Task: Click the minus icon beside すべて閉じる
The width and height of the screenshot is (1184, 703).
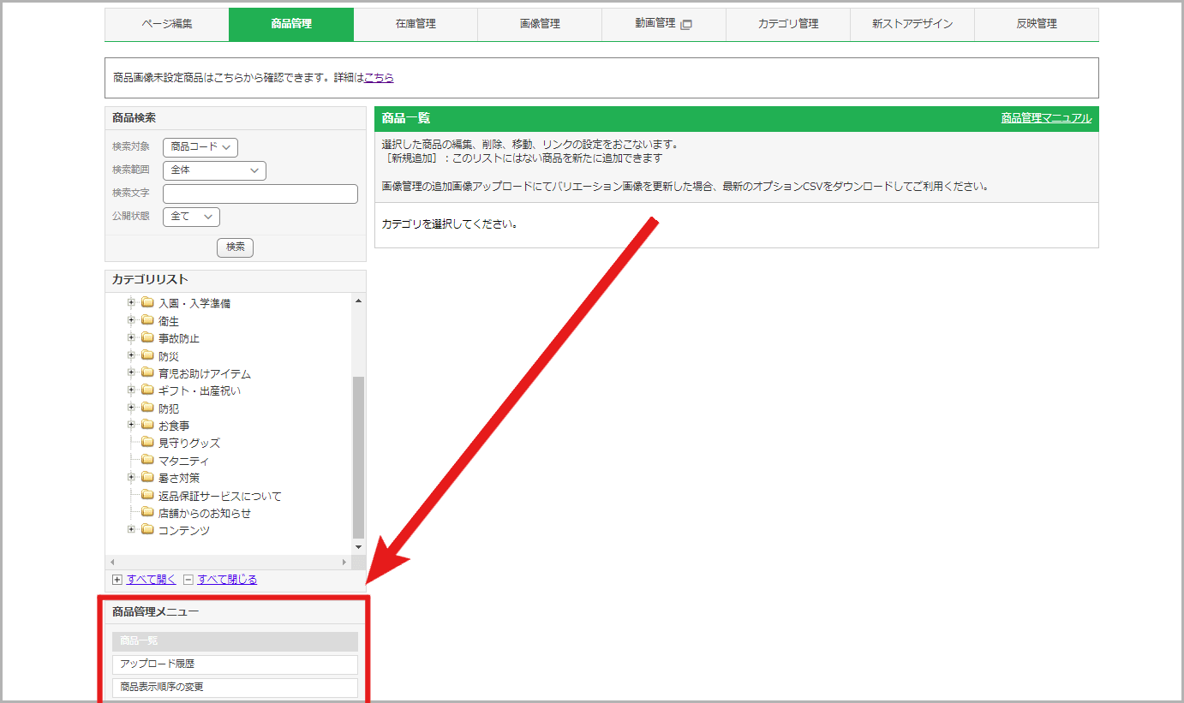Action: (188, 580)
